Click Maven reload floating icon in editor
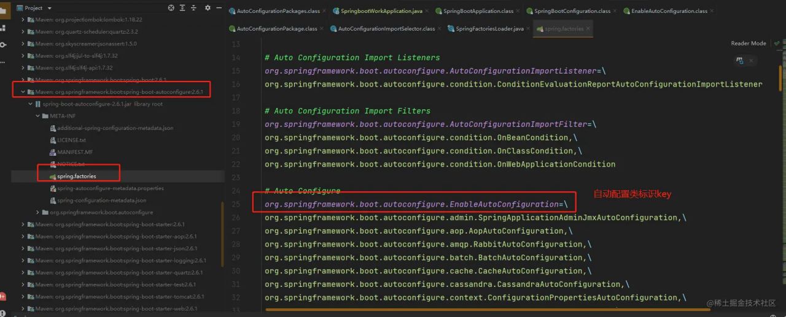786x317 pixels. click(x=740, y=61)
